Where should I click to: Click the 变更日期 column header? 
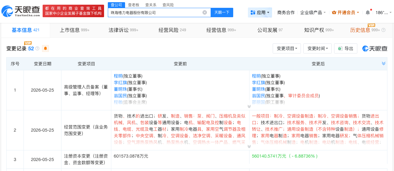[42, 64]
